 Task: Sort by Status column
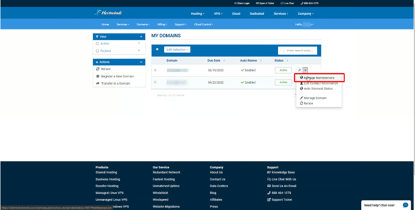coord(281,61)
